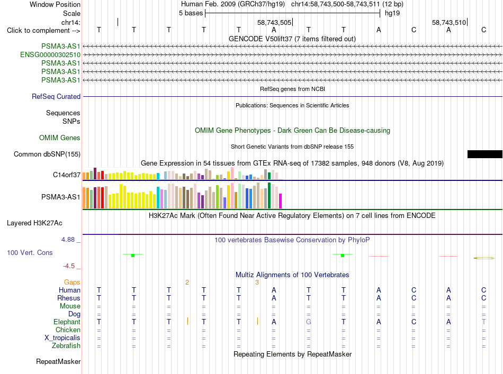
Task: Click the 58,743,510 coordinate tick label
Action: click(449, 22)
